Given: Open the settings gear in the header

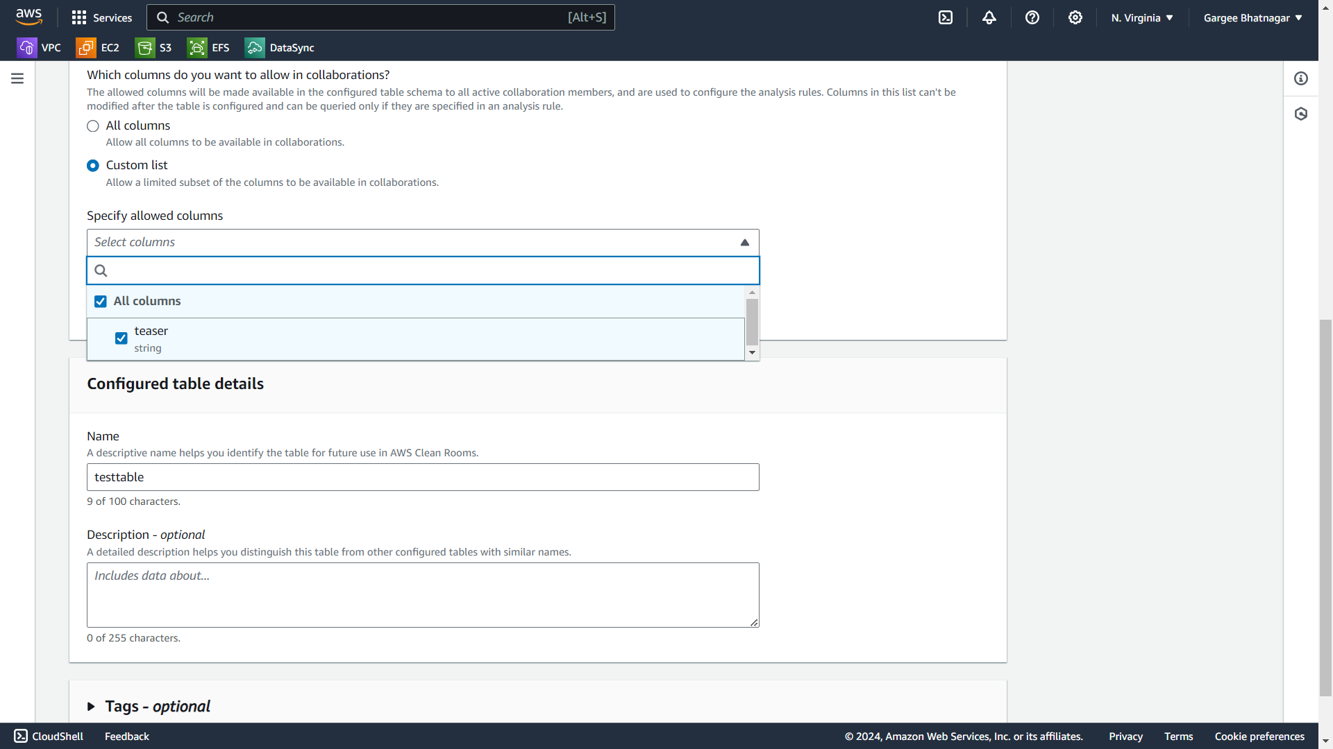Looking at the screenshot, I should [1075, 18].
